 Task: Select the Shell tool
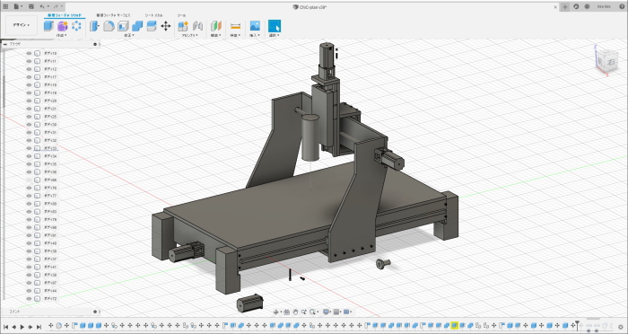click(123, 26)
